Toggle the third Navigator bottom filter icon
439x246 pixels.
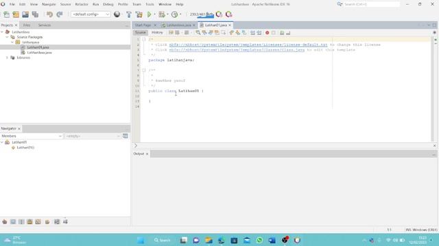point(21,221)
